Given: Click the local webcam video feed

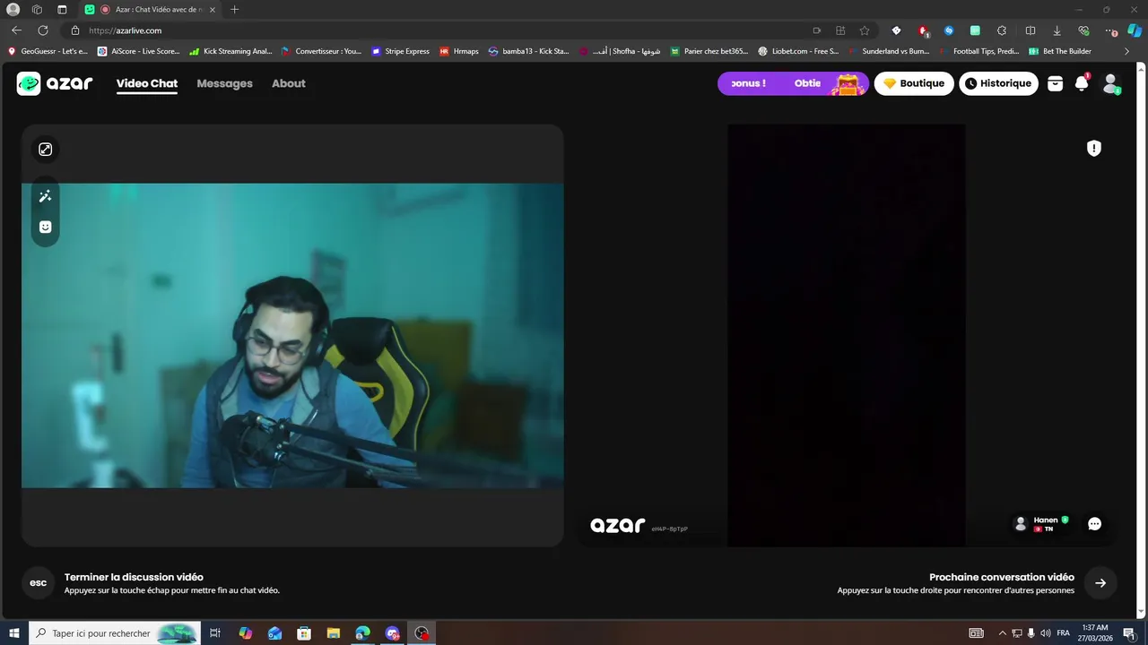Looking at the screenshot, I should 292,336.
